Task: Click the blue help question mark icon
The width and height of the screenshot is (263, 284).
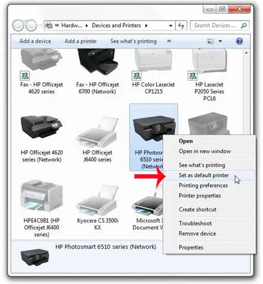Action: [x=239, y=41]
